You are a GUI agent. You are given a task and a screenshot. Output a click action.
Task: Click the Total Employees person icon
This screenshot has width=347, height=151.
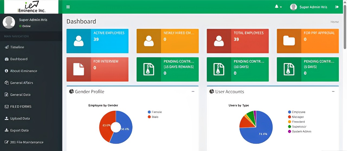click(x=219, y=41)
